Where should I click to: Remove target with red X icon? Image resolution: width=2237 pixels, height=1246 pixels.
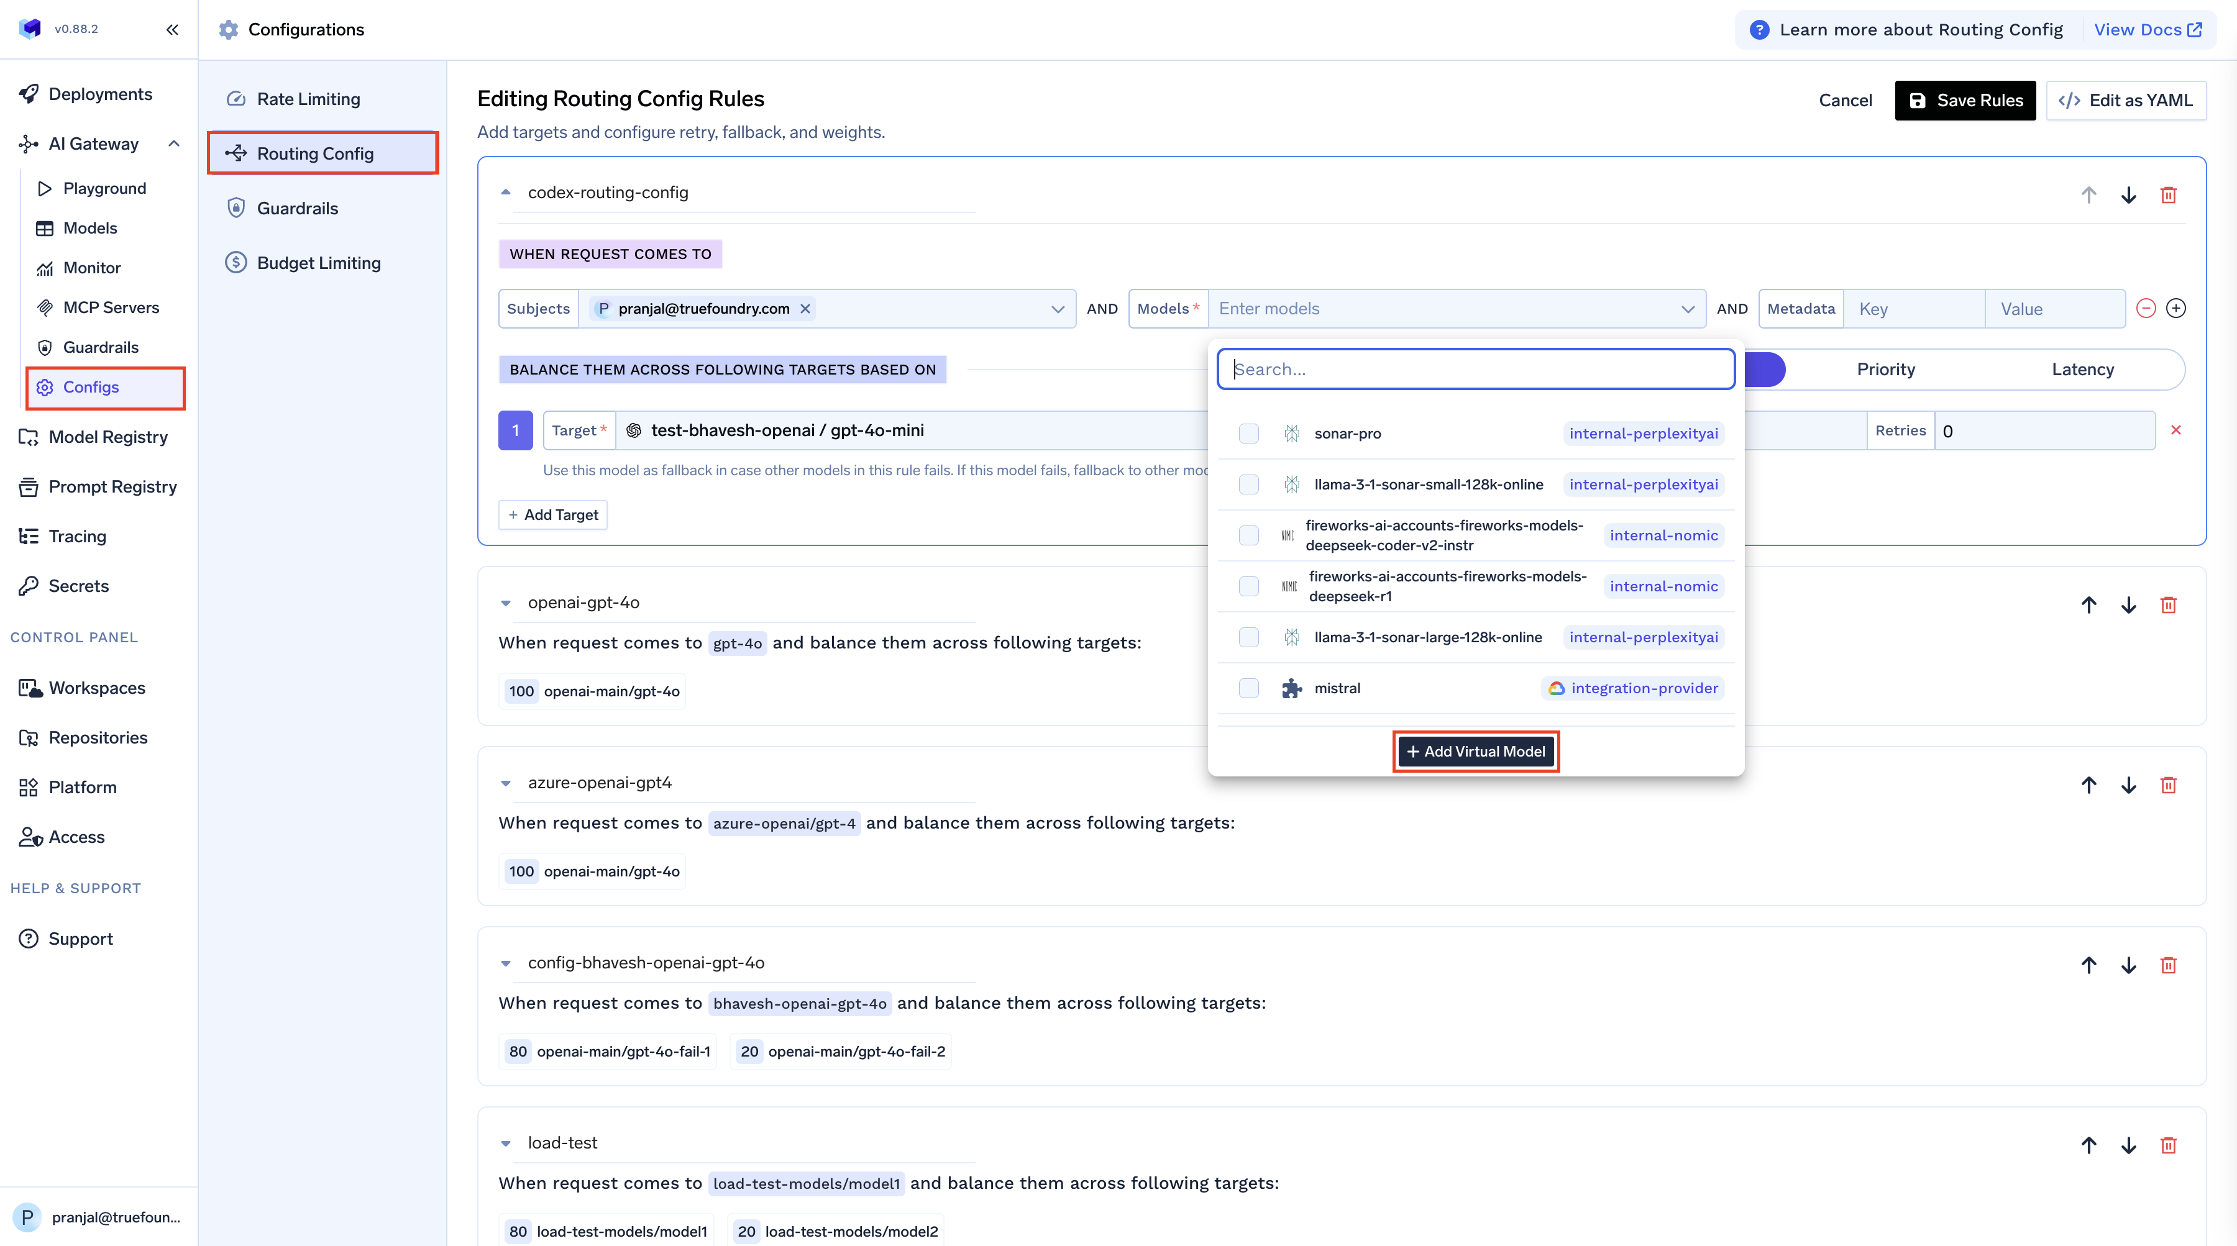[2176, 430]
